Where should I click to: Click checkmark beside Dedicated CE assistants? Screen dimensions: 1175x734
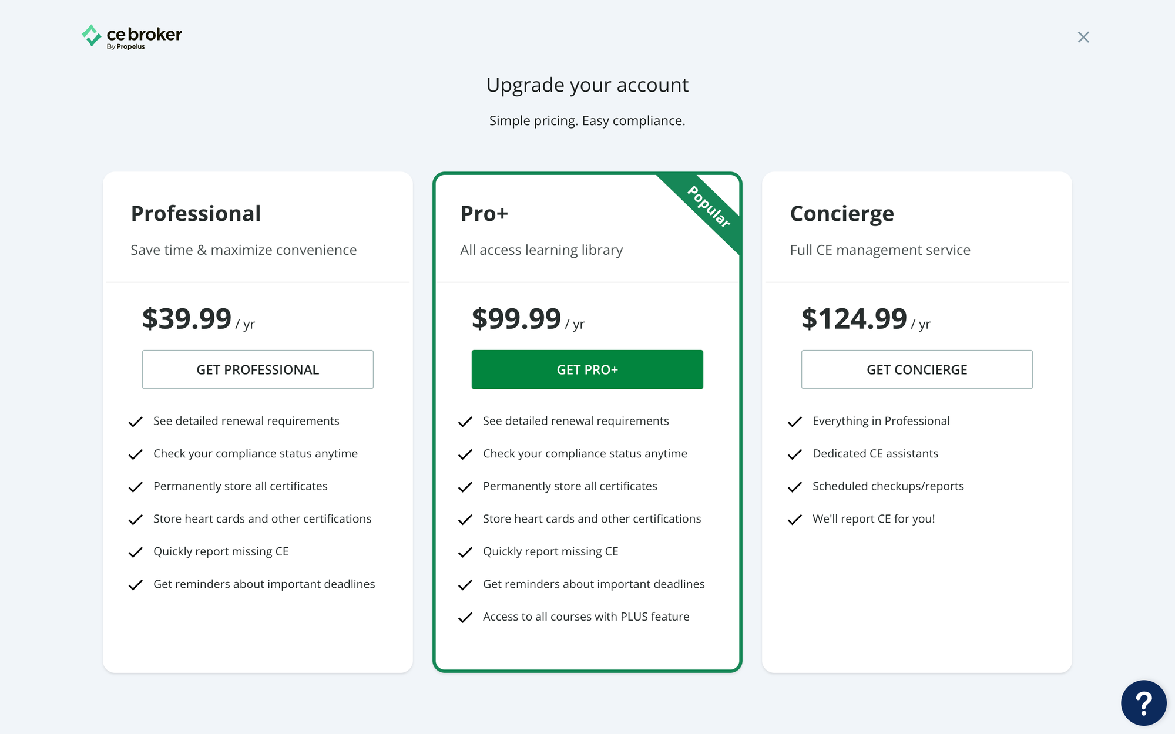click(x=794, y=454)
